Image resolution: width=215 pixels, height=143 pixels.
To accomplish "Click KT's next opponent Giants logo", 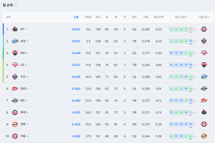I will point(204,29).
